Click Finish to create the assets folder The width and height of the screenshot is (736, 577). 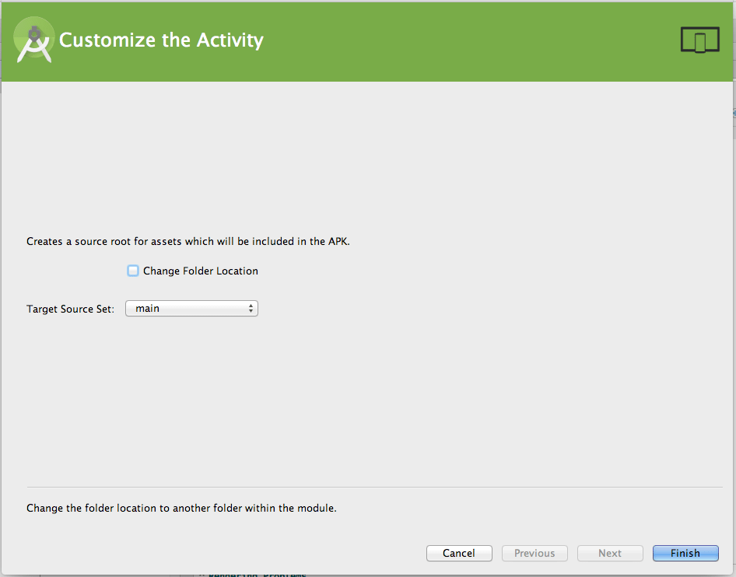pyautogui.click(x=685, y=553)
